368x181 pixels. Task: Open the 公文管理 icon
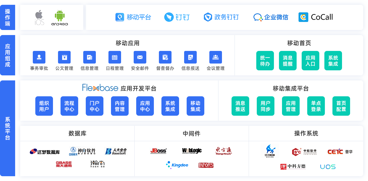pos(64,57)
